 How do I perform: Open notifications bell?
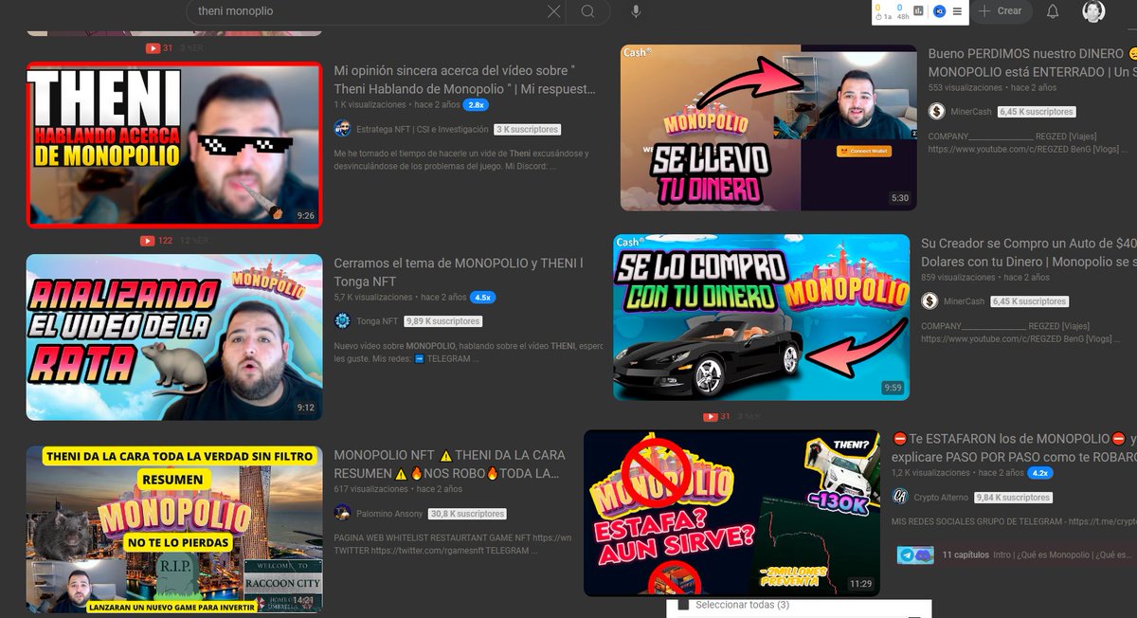coord(1053,11)
